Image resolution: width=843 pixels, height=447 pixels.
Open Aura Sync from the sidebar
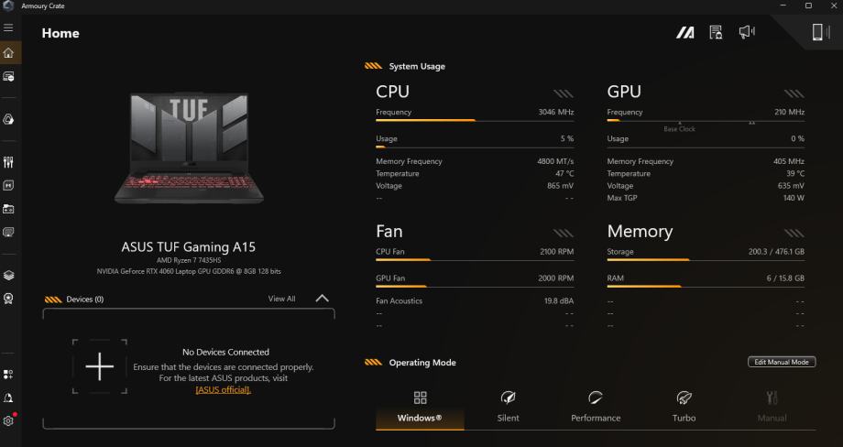8,119
